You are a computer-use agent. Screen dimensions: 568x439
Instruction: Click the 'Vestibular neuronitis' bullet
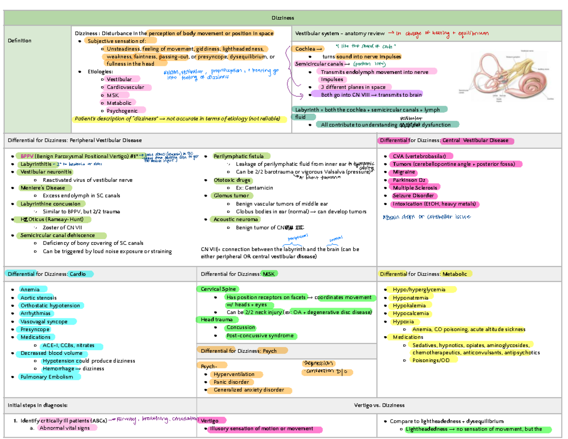[45, 172]
